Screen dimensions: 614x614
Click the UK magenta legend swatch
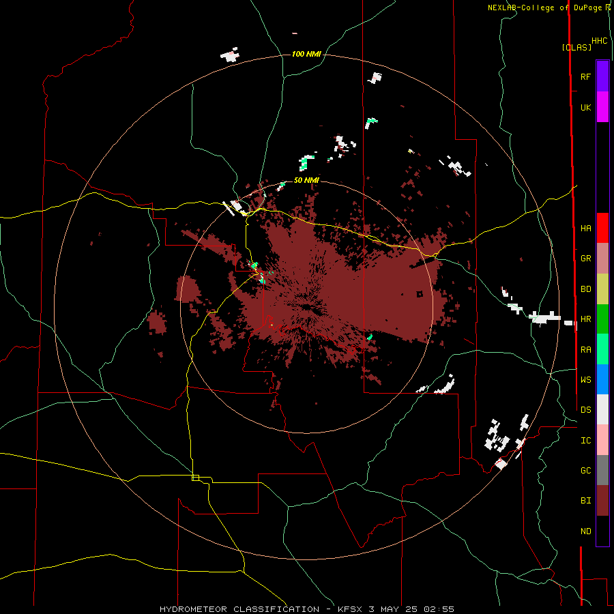click(x=602, y=107)
